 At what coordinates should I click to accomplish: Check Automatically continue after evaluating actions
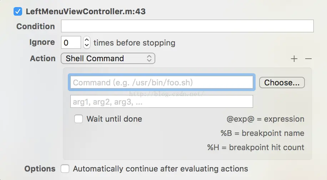pos(65,169)
